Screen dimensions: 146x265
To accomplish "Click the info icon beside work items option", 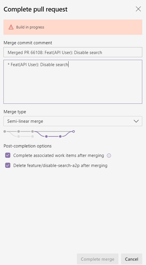I will click(x=109, y=156).
